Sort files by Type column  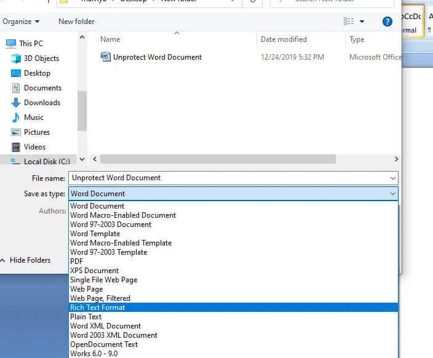click(357, 39)
